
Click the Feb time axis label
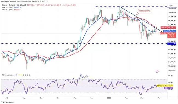click(x=126, y=98)
